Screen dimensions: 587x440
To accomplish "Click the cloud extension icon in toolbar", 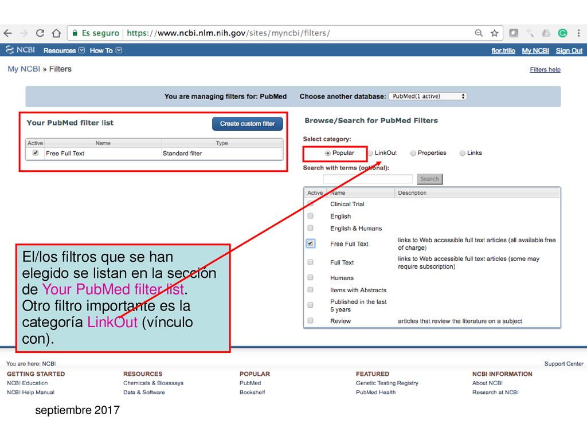I will [x=546, y=33].
